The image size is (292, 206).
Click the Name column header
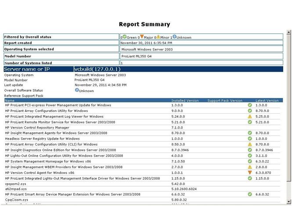10,101
